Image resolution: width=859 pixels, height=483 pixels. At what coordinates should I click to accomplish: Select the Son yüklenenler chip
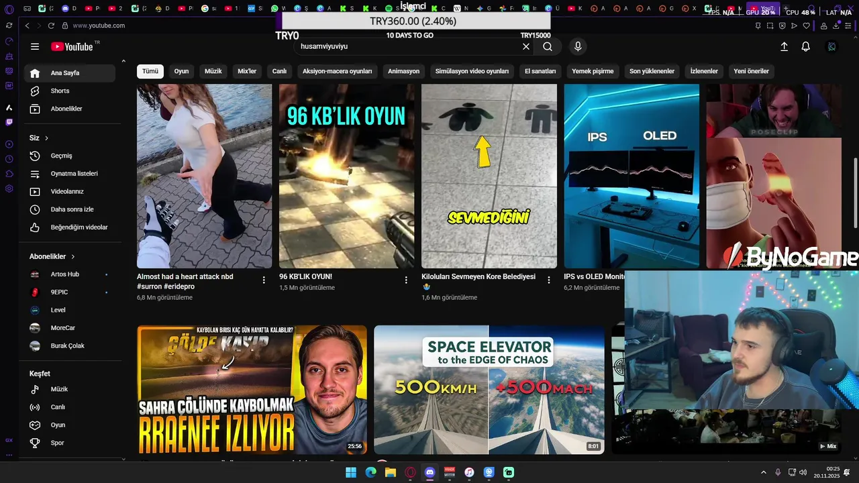tap(652, 71)
